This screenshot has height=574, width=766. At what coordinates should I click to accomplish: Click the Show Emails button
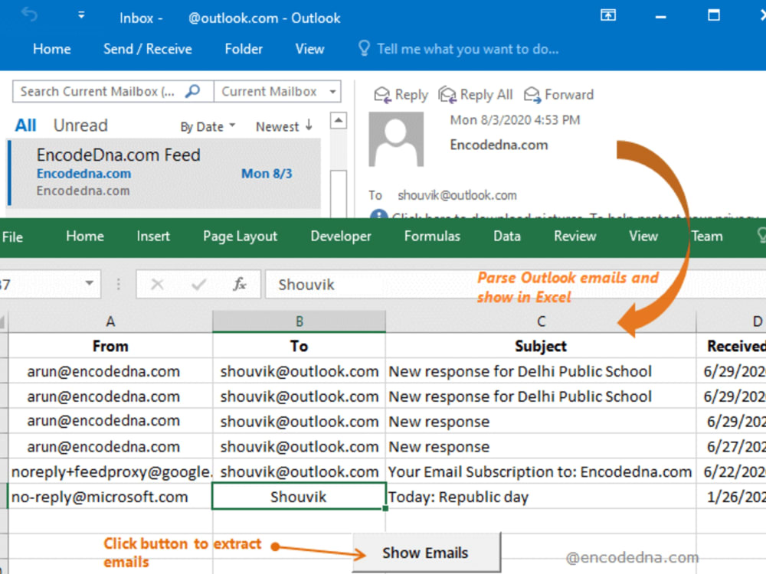[x=427, y=553]
